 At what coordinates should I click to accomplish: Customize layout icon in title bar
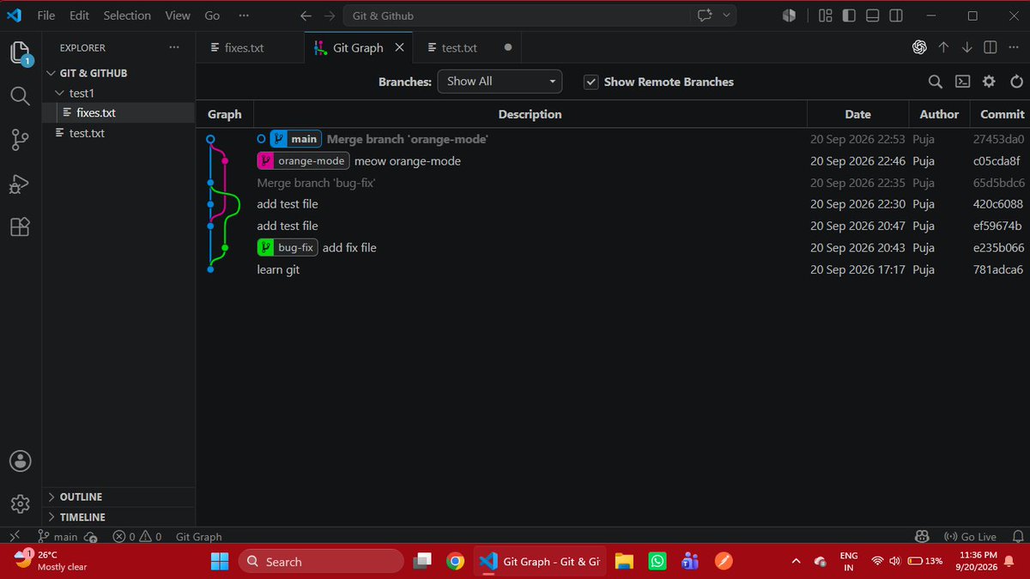coord(826,15)
